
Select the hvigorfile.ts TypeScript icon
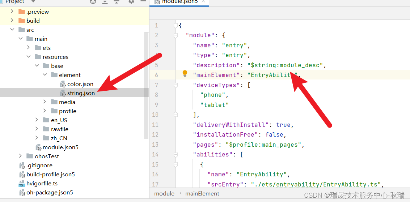(x=22, y=184)
